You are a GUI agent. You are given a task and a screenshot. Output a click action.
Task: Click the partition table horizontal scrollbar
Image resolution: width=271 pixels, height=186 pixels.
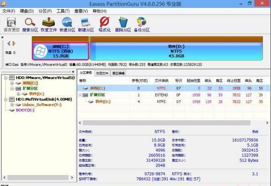tap(166, 123)
